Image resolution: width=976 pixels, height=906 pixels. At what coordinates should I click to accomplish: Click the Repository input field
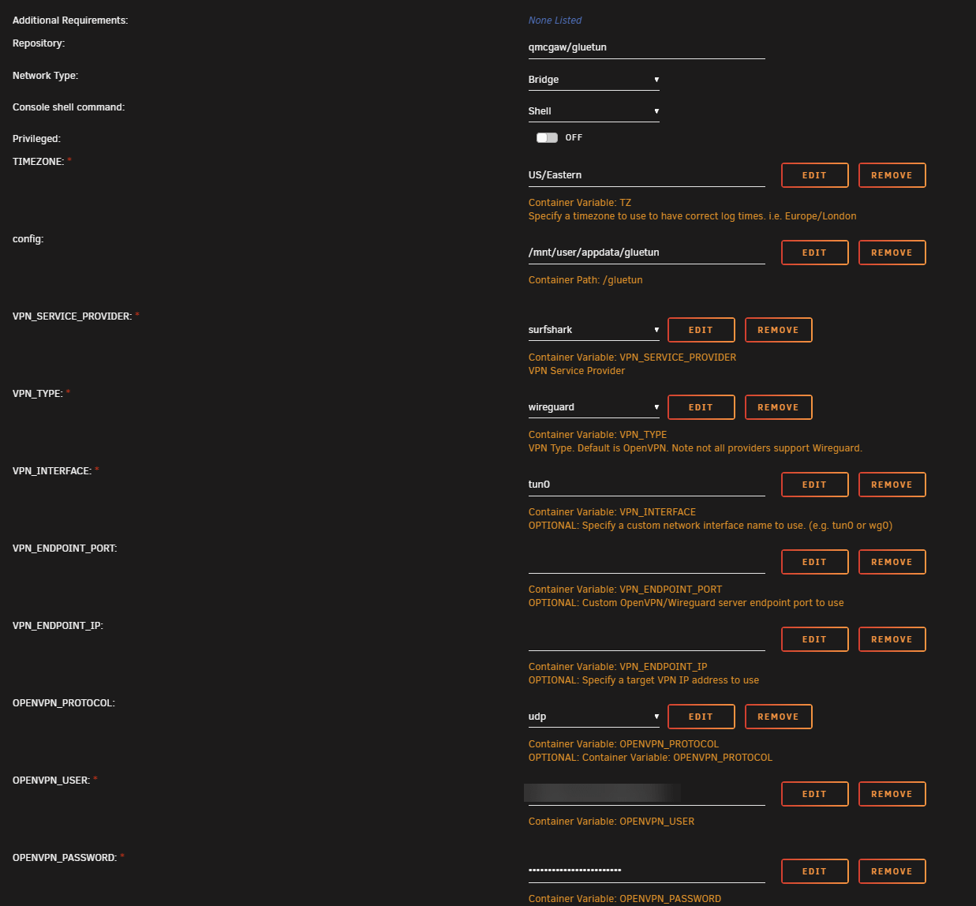[x=646, y=47]
